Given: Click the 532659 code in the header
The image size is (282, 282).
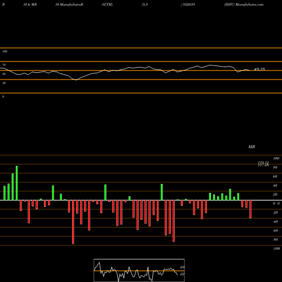Looking at the screenshot, I should coord(188,5).
